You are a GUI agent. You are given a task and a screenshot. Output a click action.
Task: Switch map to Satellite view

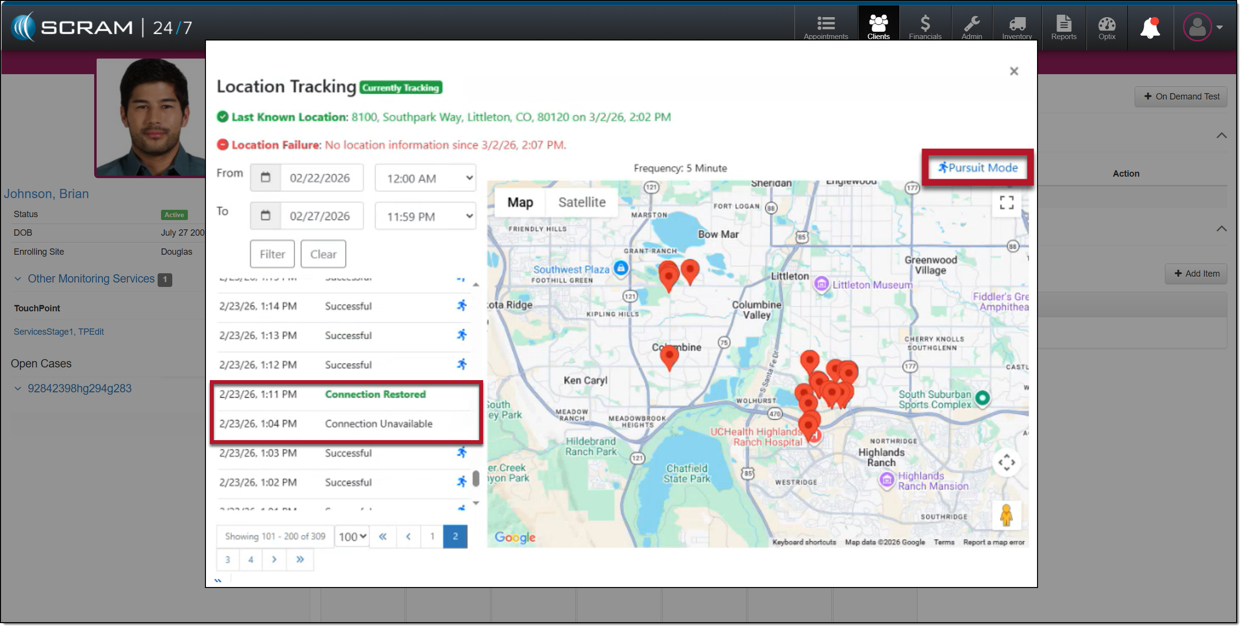tap(583, 203)
